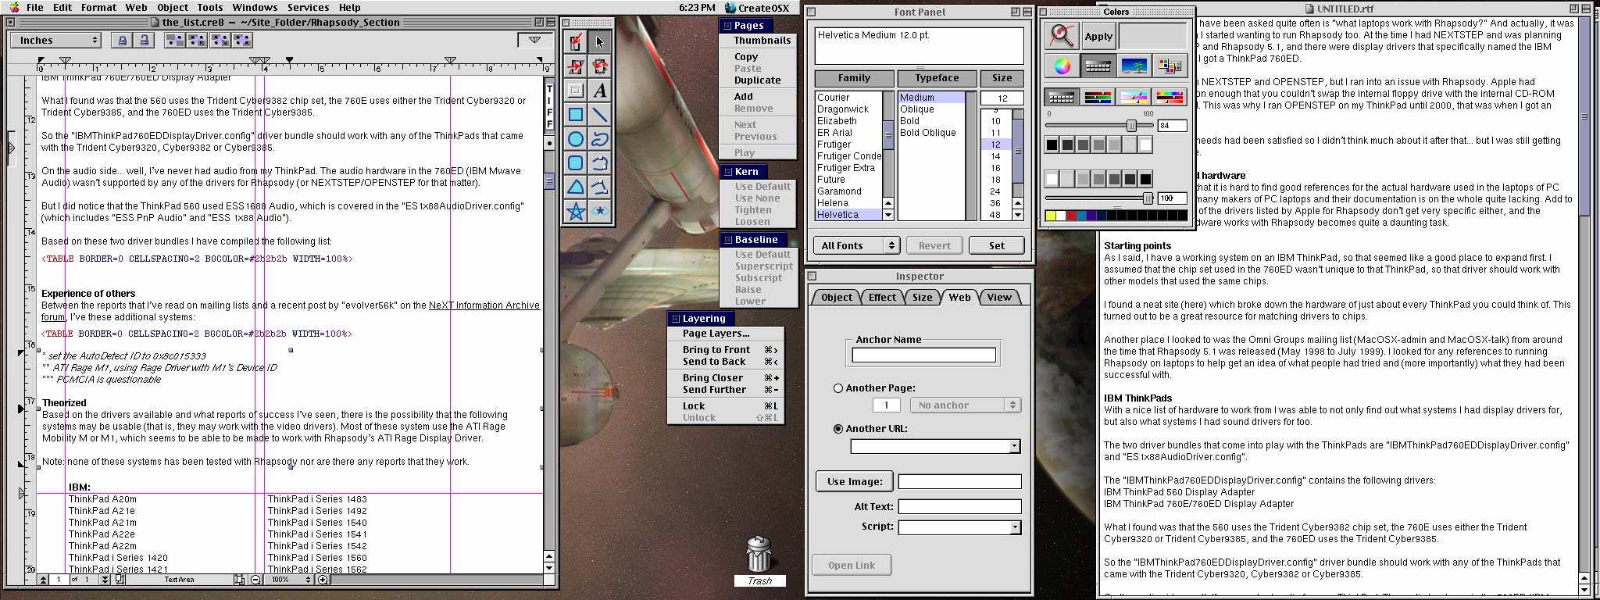Image resolution: width=1600 pixels, height=600 pixels.
Task: Click the triangle popup at ruler top right
Action: (534, 40)
